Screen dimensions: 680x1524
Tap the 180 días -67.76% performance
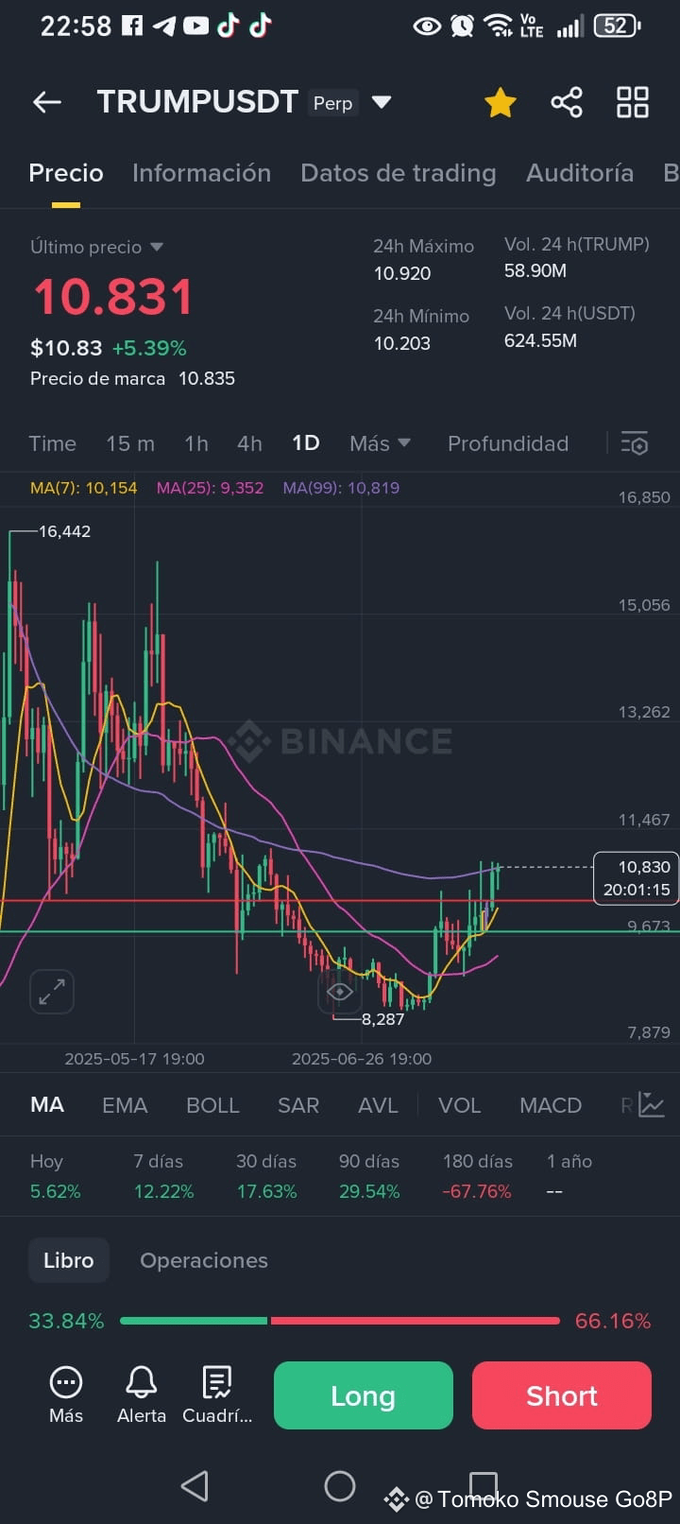478,1176
